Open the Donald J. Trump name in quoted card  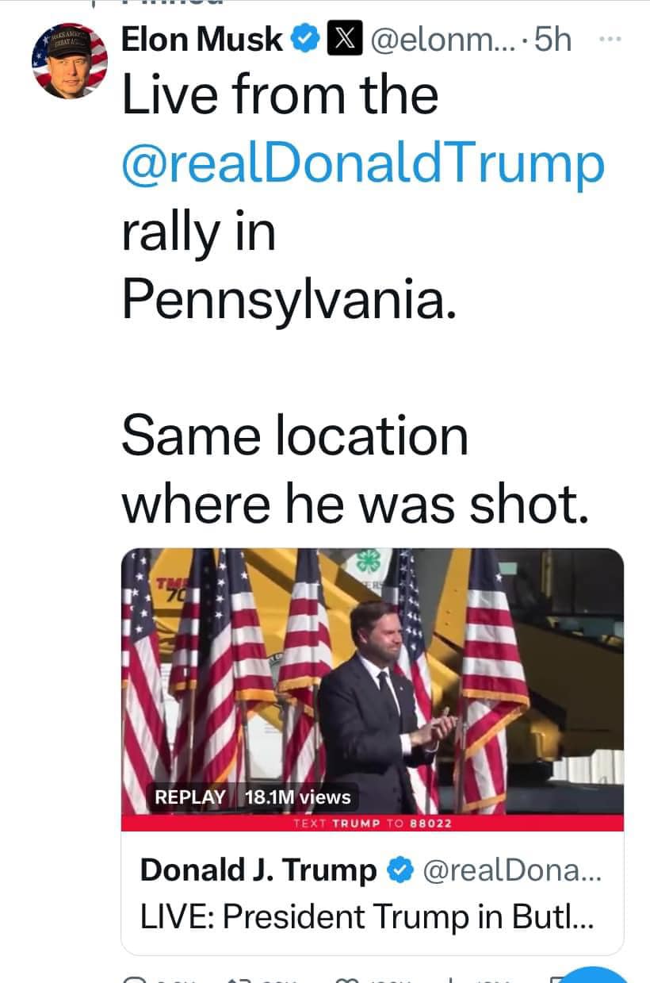coord(258,871)
